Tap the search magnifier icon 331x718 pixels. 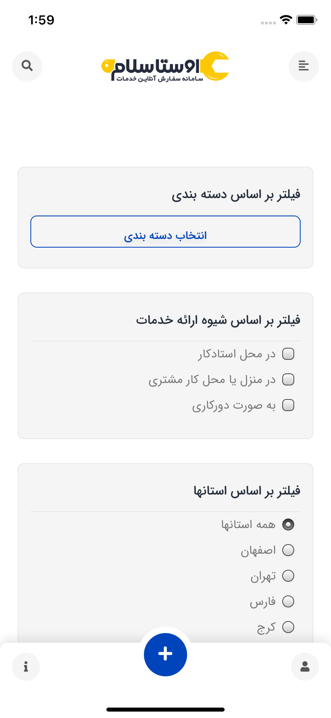coord(27,66)
